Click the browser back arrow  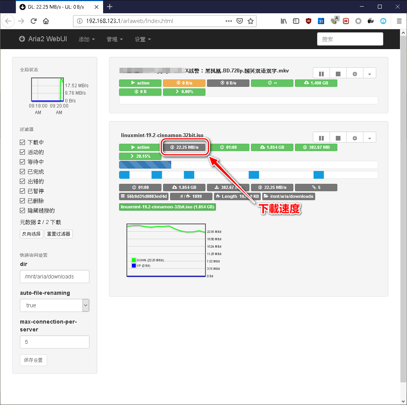click(8, 21)
